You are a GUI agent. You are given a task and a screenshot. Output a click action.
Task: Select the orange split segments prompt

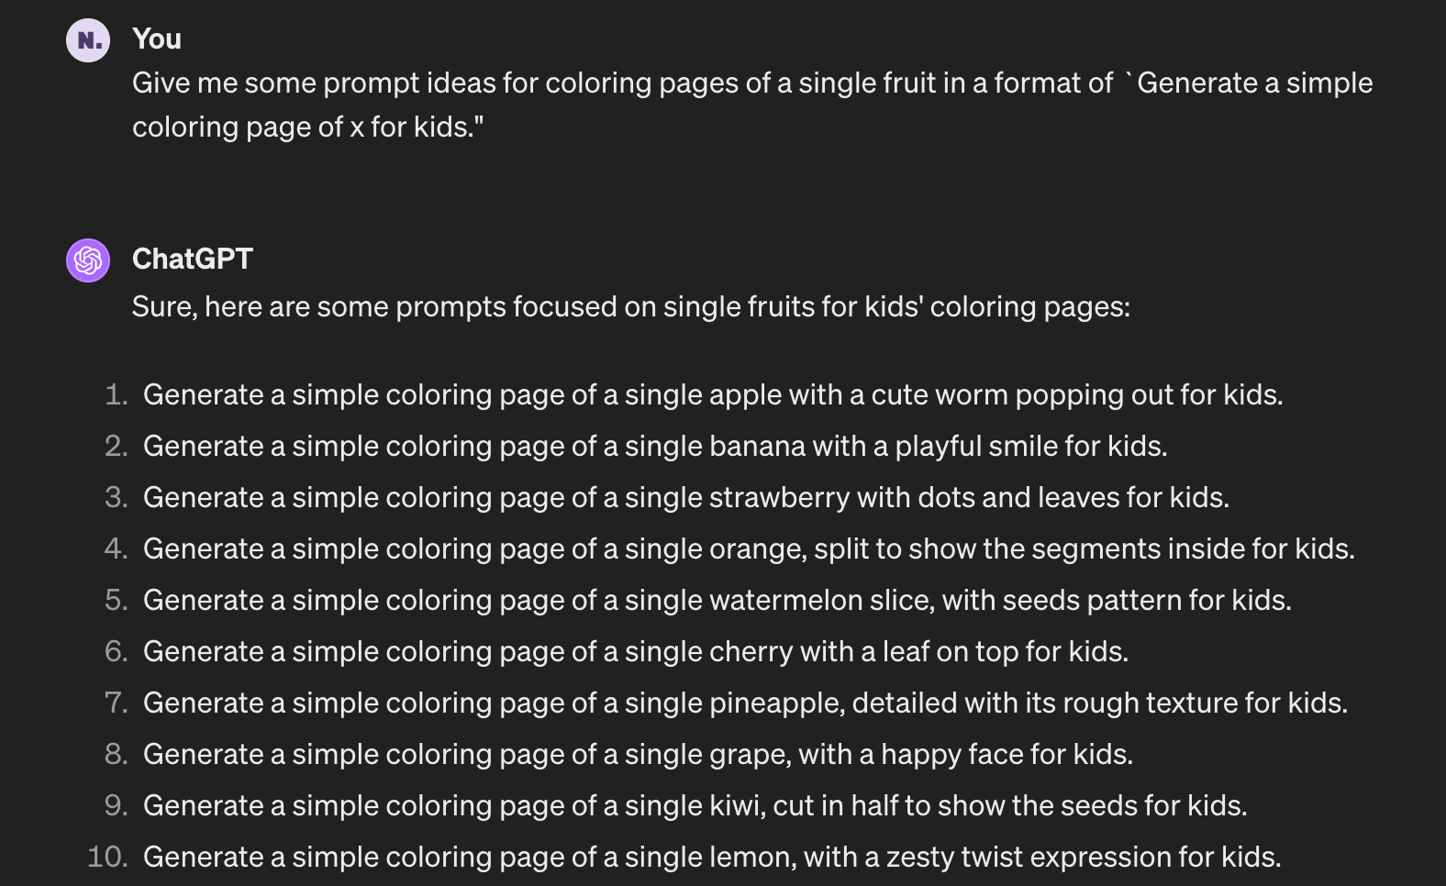point(749,548)
